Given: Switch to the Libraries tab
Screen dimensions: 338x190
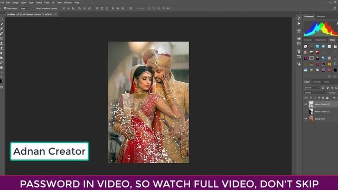Looking at the screenshot, I should (308, 40).
